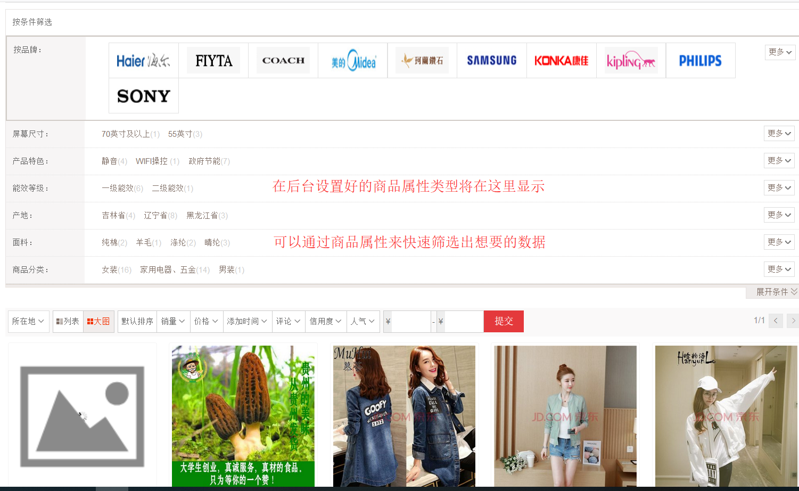Select the SONY brand logo
Image resolution: width=799 pixels, height=491 pixels.
144,96
